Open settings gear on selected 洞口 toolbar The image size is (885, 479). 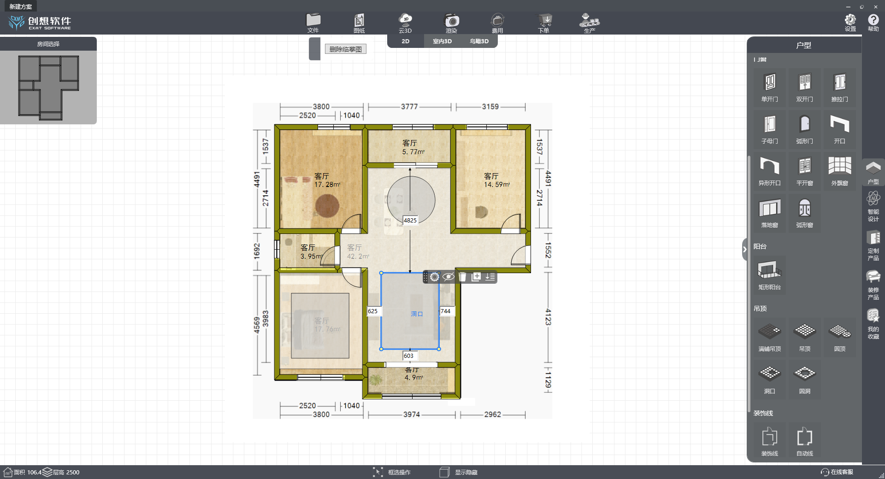(x=435, y=277)
